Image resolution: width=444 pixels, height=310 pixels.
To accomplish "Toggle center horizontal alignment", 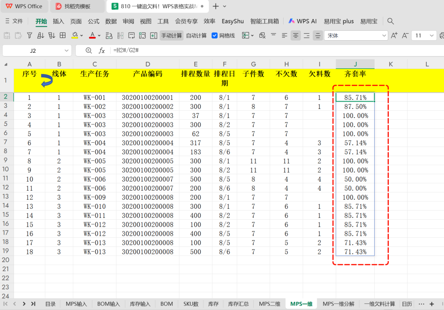I will [296, 35].
